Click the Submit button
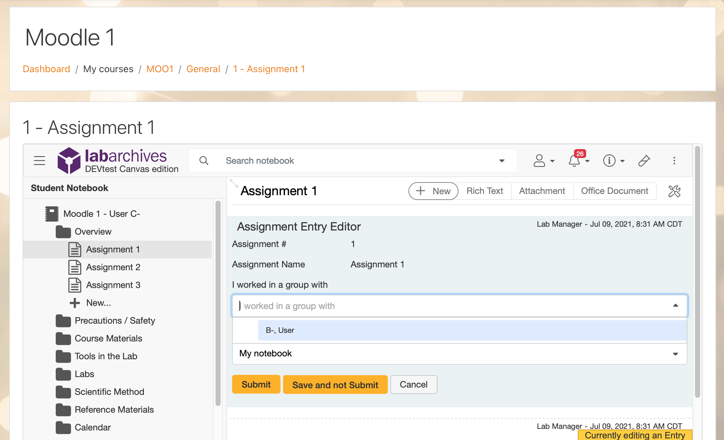 click(256, 384)
